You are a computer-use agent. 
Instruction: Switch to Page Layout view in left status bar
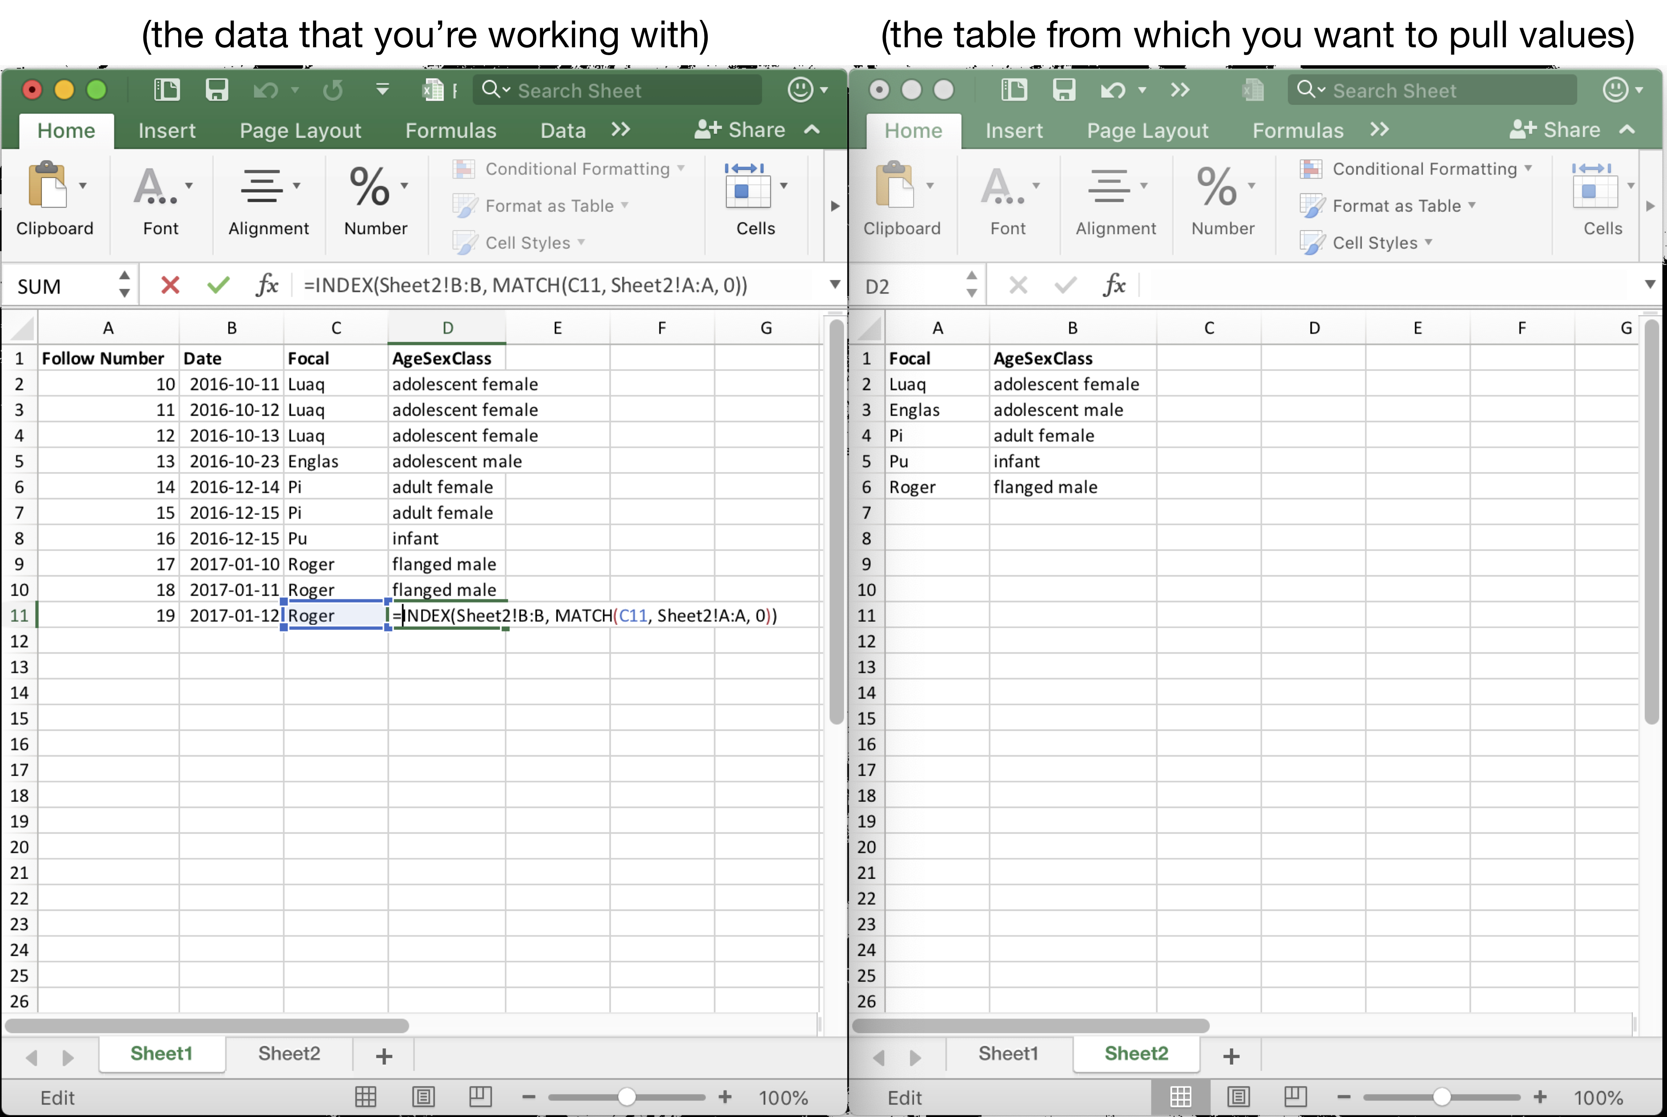point(423,1097)
